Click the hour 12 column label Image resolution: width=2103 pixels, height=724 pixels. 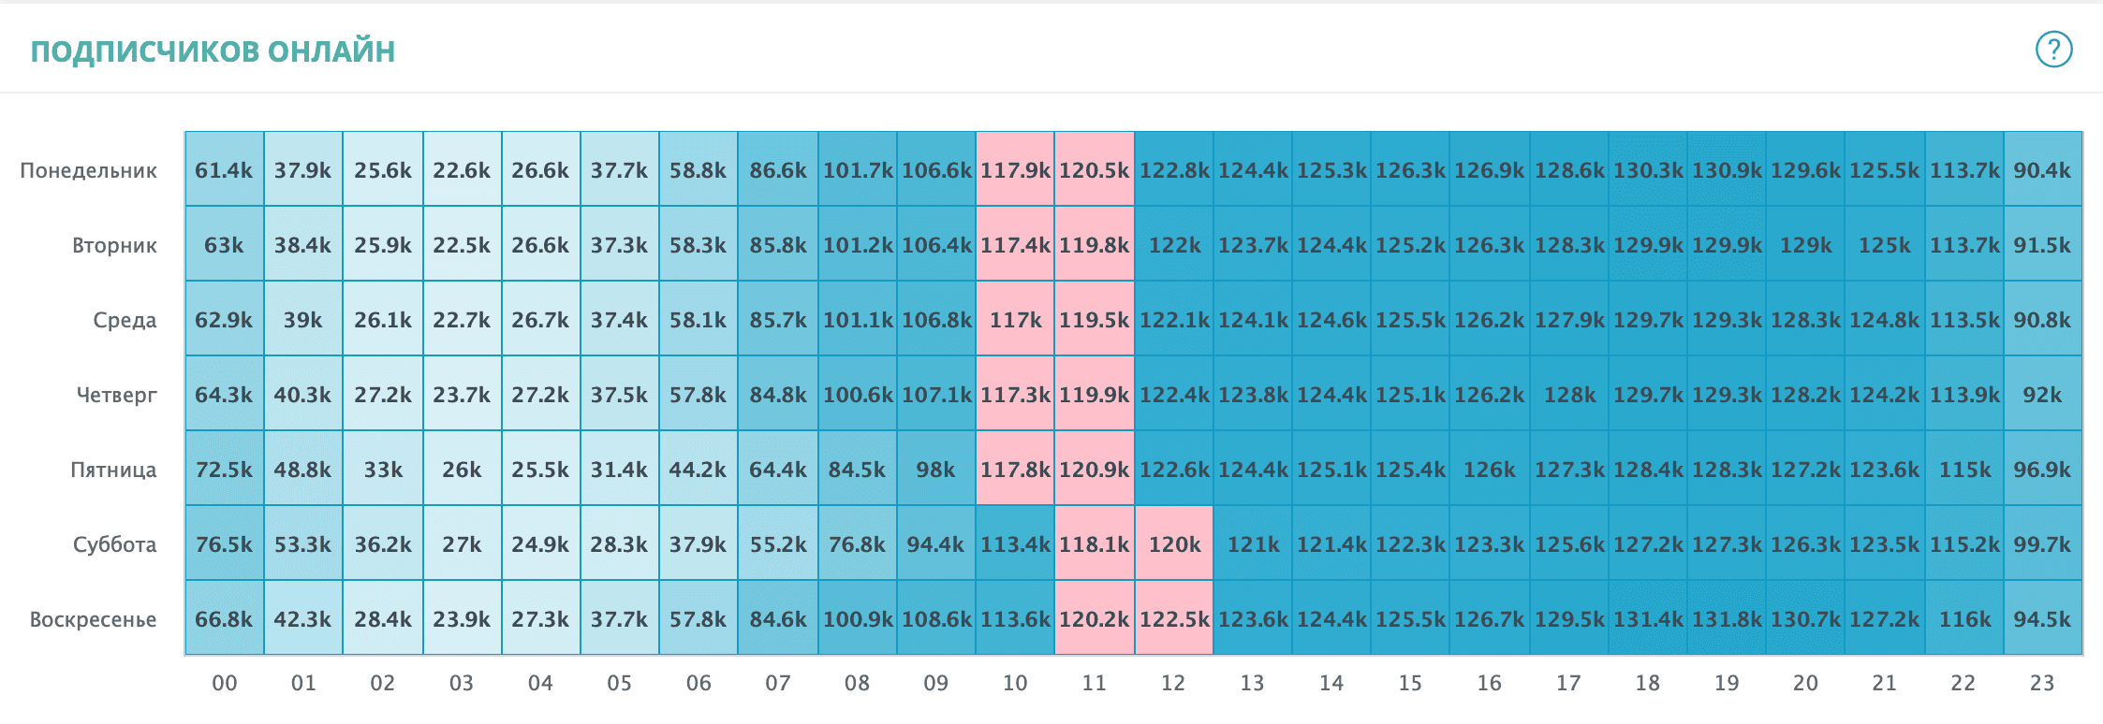pyautogui.click(x=1173, y=683)
